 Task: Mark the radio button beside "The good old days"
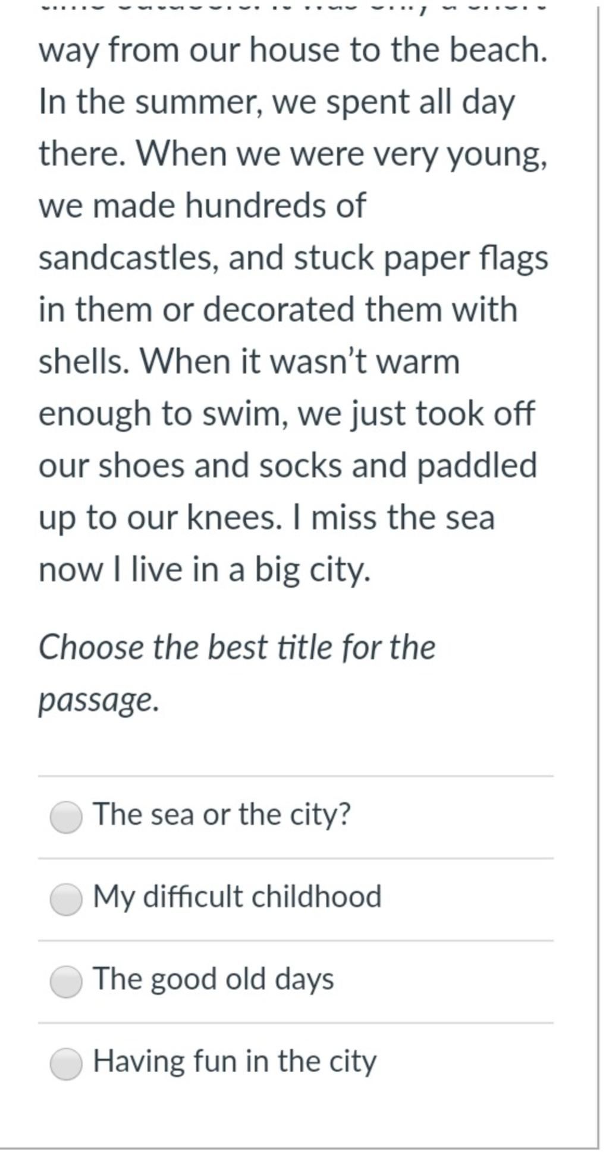tap(66, 981)
